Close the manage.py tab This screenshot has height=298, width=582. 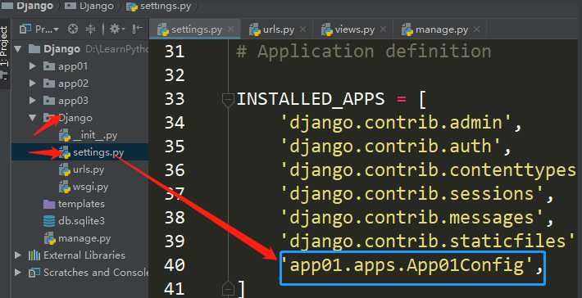click(x=476, y=29)
